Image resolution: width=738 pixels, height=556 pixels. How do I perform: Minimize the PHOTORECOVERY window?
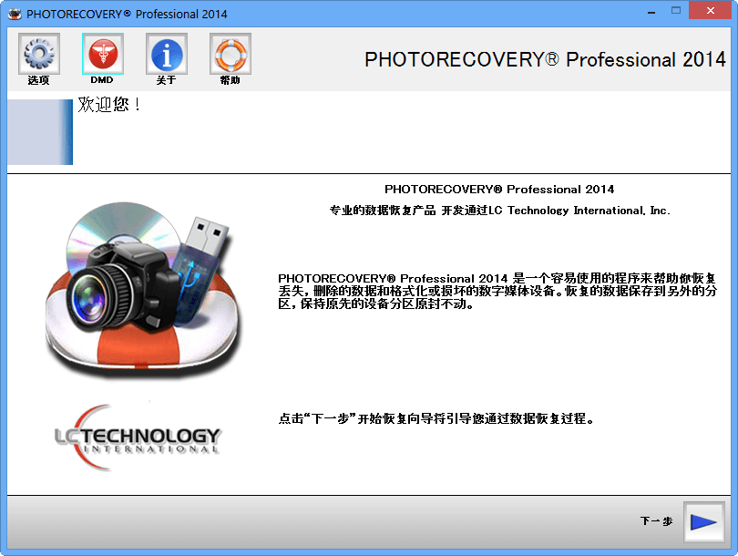(x=651, y=11)
